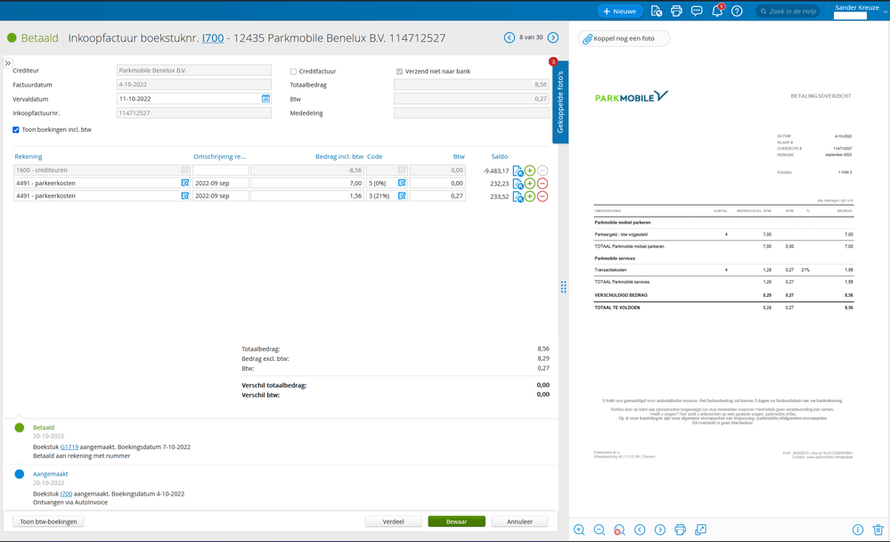
Task: Click the Betaald history entry title
Action: click(44, 427)
